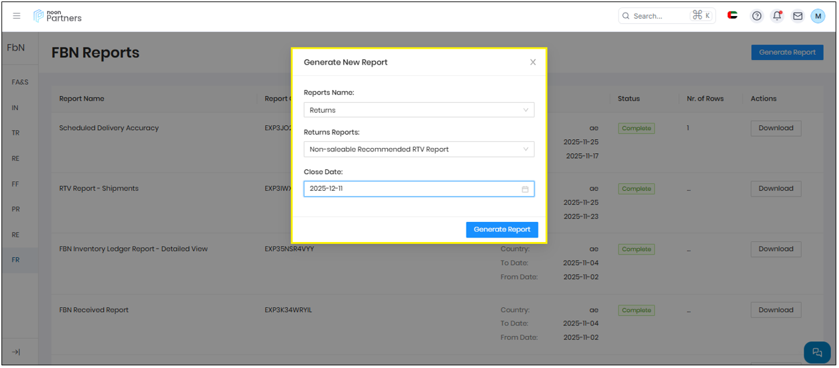The image size is (839, 368).
Task: Download the Scheduled Delivery Accuracy report
Action: click(x=776, y=128)
